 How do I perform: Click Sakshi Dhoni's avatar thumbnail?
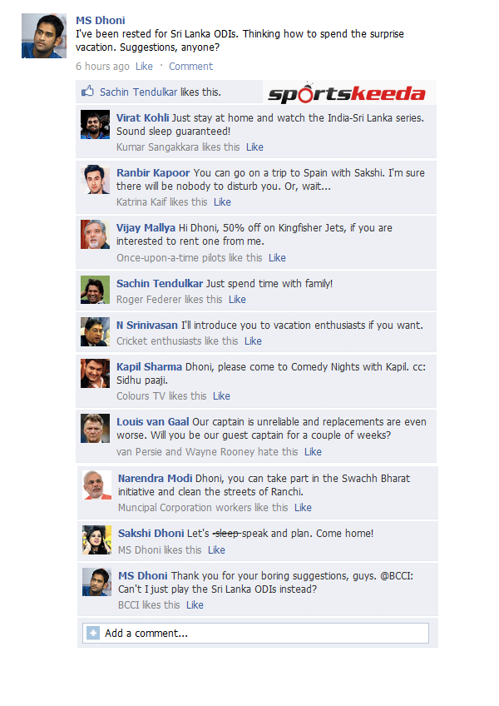pyautogui.click(x=96, y=539)
